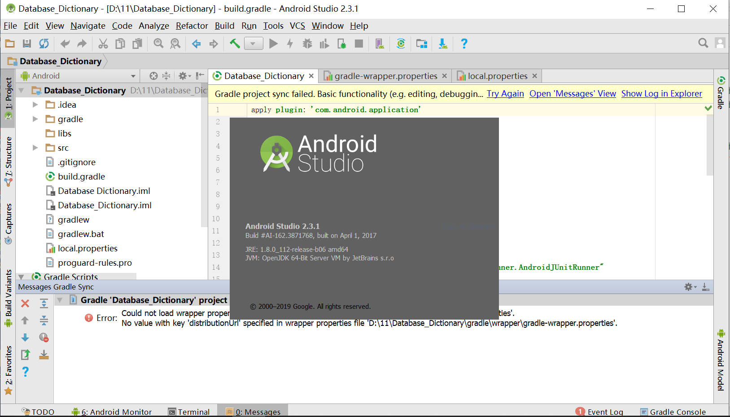
Task: Click the Help question mark in toolbar
Action: [x=464, y=44]
